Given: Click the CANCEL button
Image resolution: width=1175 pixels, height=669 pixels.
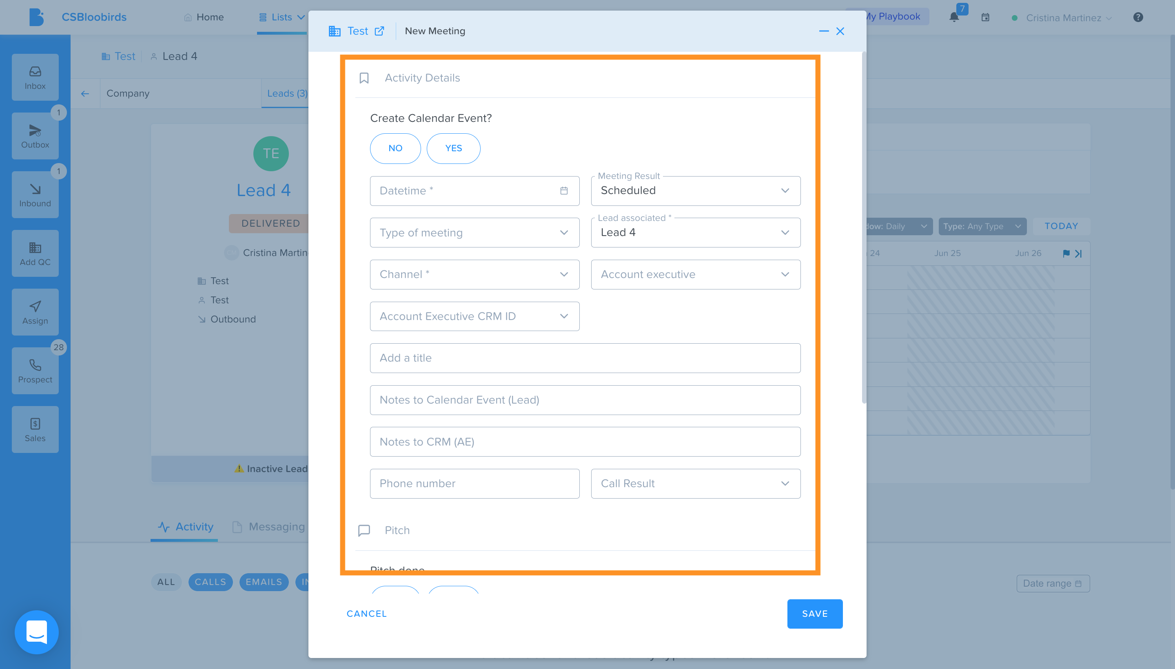Looking at the screenshot, I should (367, 614).
